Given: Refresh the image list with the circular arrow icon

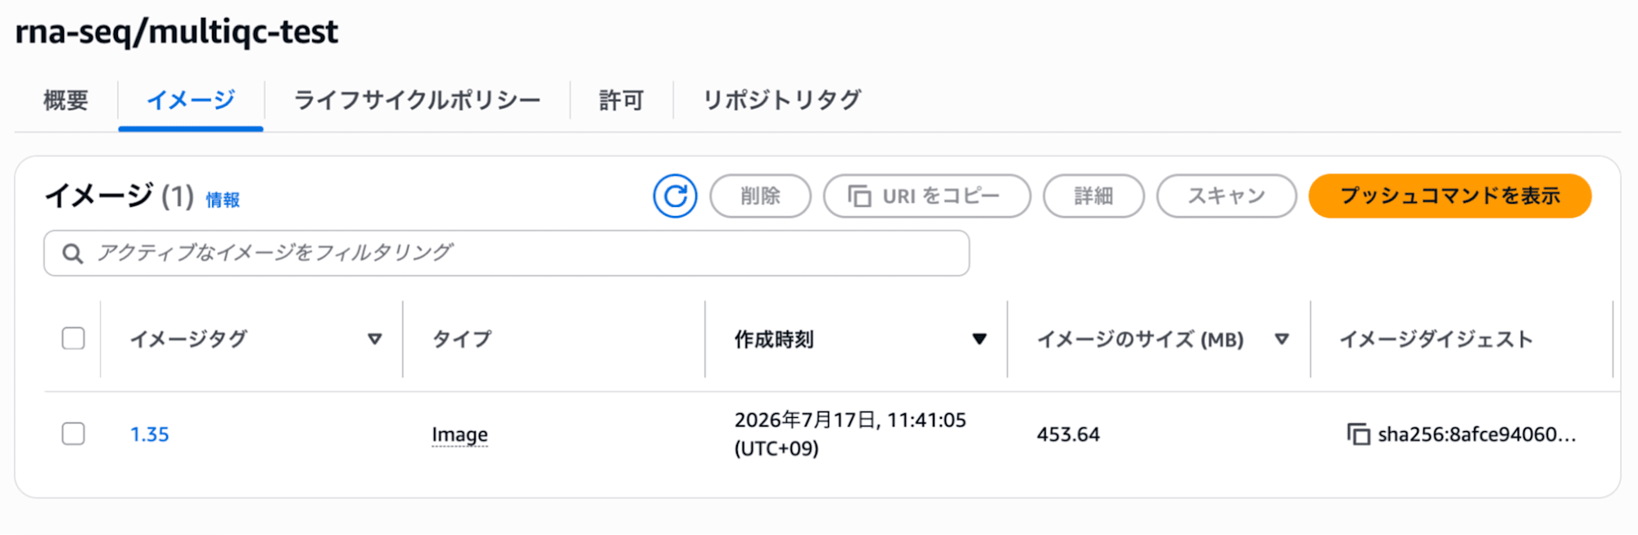Looking at the screenshot, I should [x=675, y=196].
